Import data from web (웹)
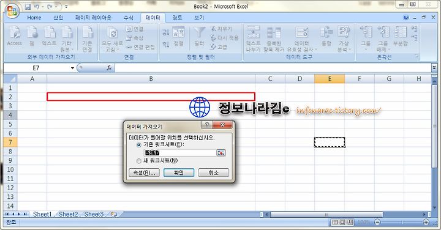 32,36
